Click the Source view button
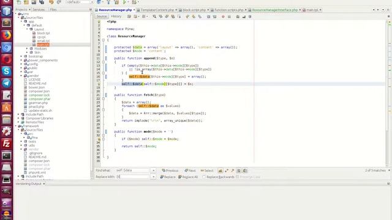The width and height of the screenshot is (392, 220). pyautogui.click(x=102, y=16)
